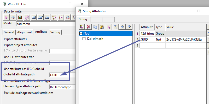Click the Model field containing cad mesh
The height and width of the screenshot is (104, 209).
coord(46,24)
